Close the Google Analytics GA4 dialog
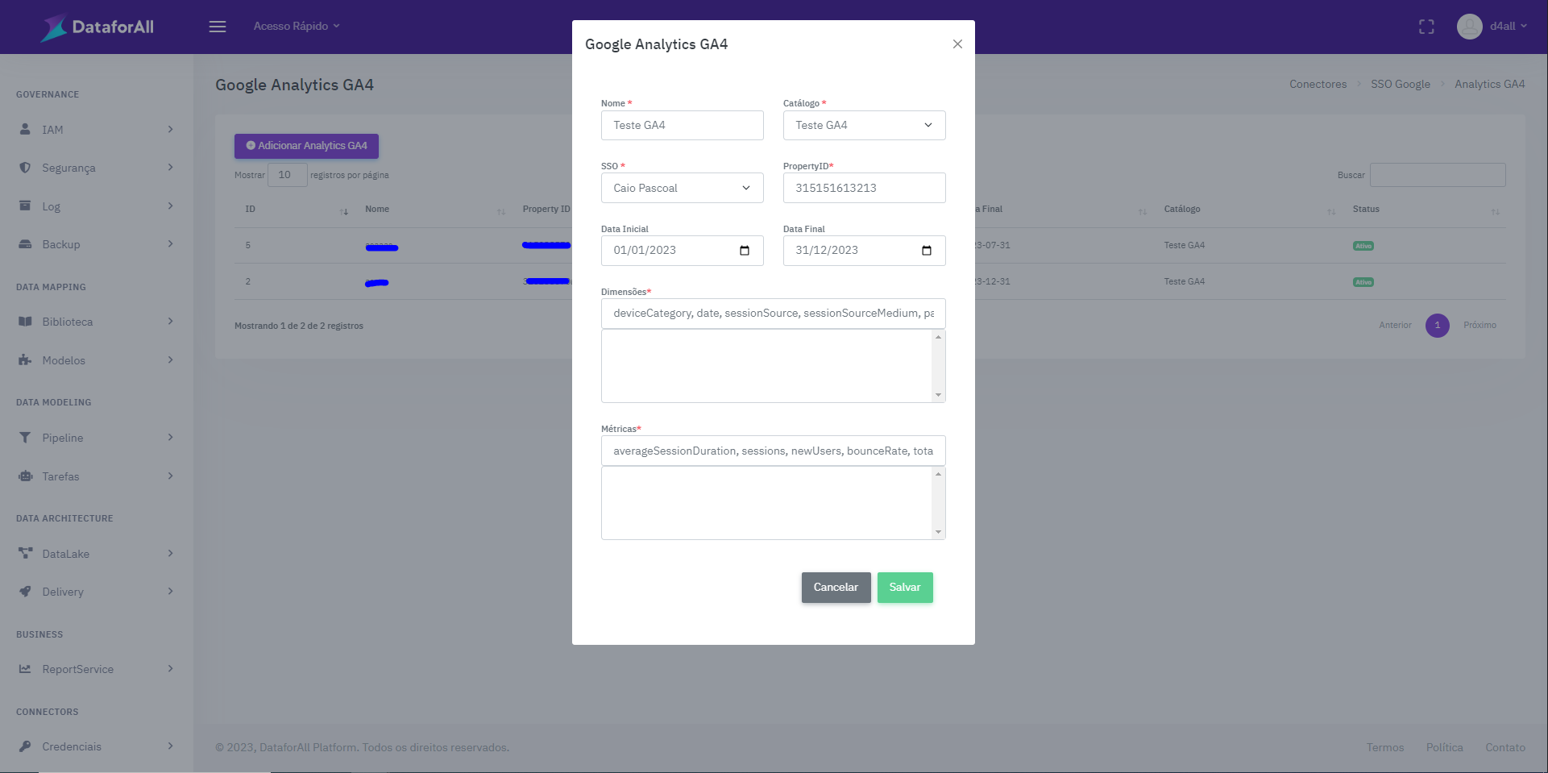This screenshot has width=1548, height=773. pos(957,44)
